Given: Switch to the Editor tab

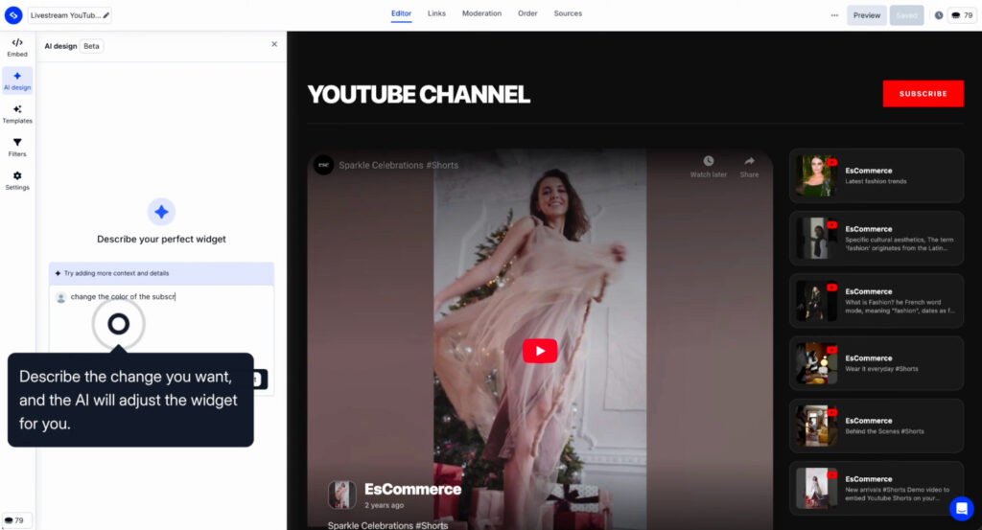Looking at the screenshot, I should click(401, 13).
